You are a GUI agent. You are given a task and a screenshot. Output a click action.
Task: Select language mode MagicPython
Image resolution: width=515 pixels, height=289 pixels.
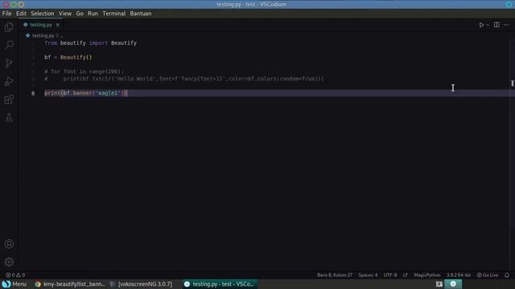427,275
